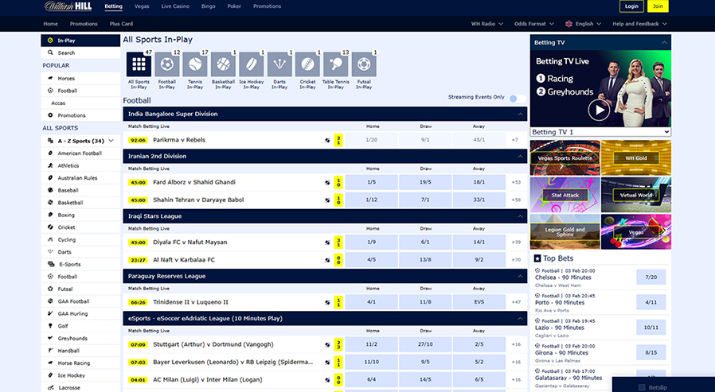Viewport: 715px width, 392px height.
Task: Select Basketball In-Play sport icon
Action: click(x=223, y=64)
